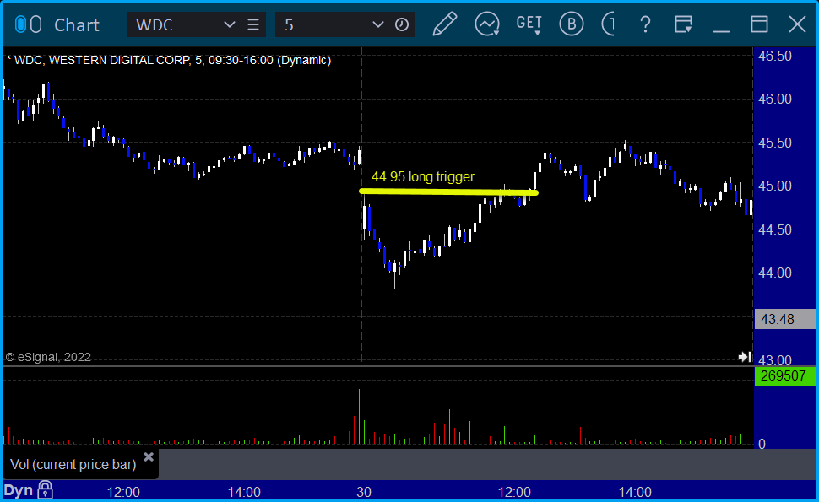Select the pencil drawing tool
The width and height of the screenshot is (819, 502).
click(x=444, y=24)
